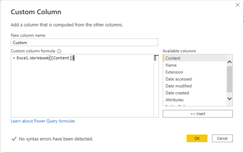The height and width of the screenshot is (153, 244).
Task: Click the formula info icon
Action: pyautogui.click(x=59, y=51)
